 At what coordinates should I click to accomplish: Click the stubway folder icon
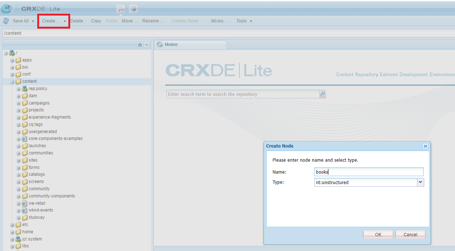click(25, 217)
